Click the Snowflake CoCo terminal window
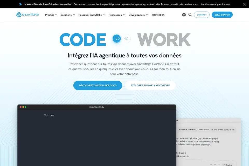Viewport: 249px width, 166px height. (x=97, y=135)
